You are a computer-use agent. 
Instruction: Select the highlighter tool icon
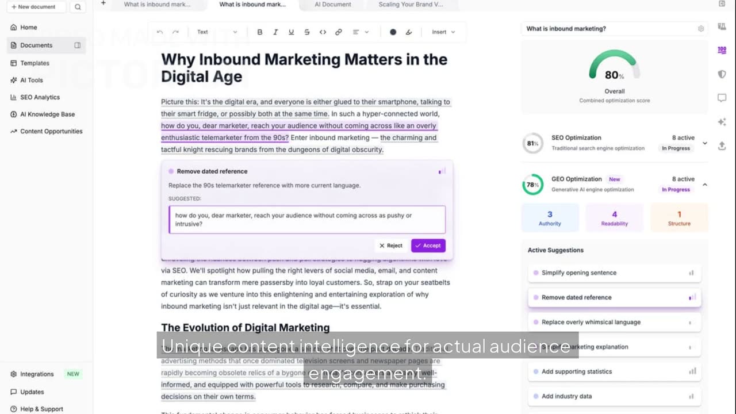click(409, 32)
